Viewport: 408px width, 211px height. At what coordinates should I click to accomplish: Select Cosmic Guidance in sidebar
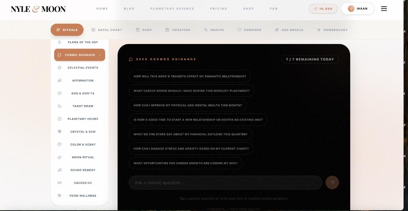(80, 55)
